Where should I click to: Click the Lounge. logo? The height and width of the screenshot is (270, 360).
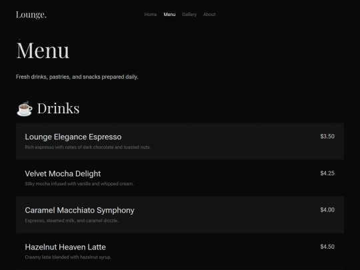[x=31, y=15]
